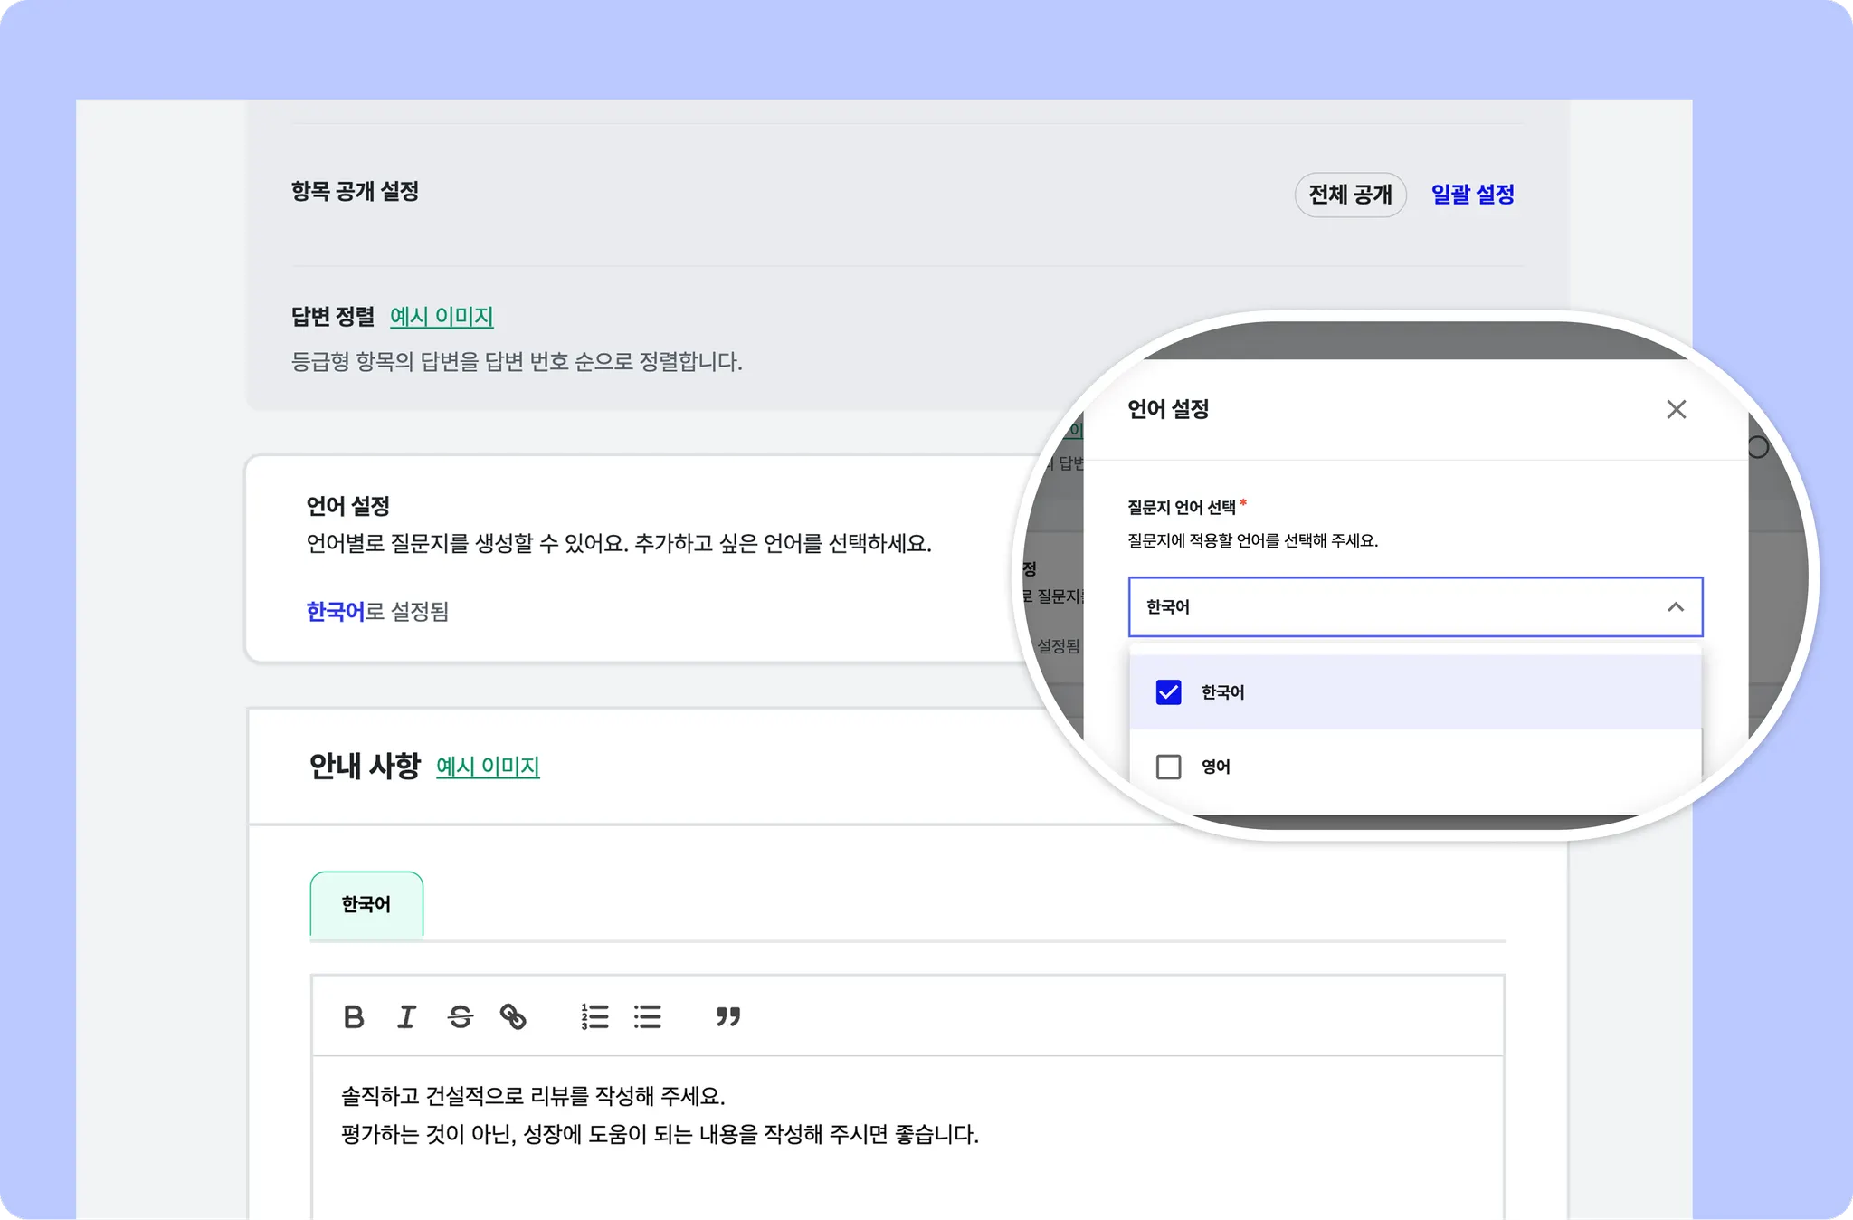
Task: Open 예시 이미지 link beside 안내 사항
Action: pyautogui.click(x=488, y=767)
